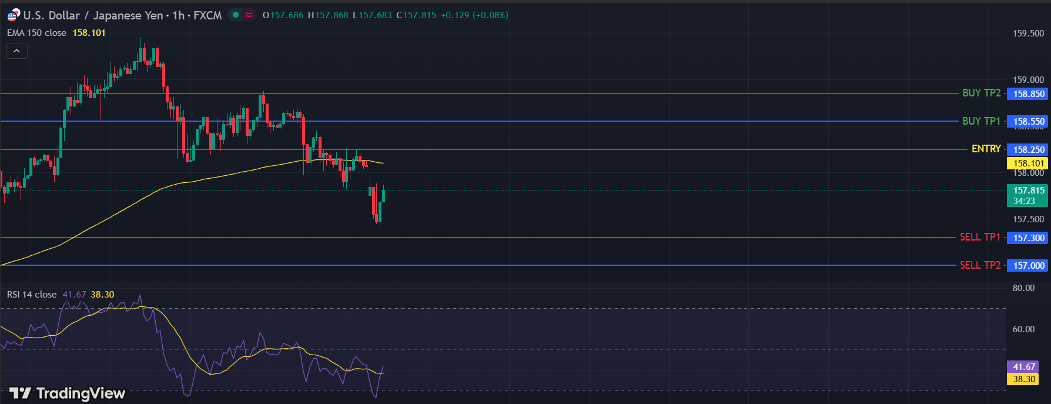Viewport: 1051px width, 404px height.
Task: Click the pink approximate-data indicator icon
Action: (x=249, y=15)
